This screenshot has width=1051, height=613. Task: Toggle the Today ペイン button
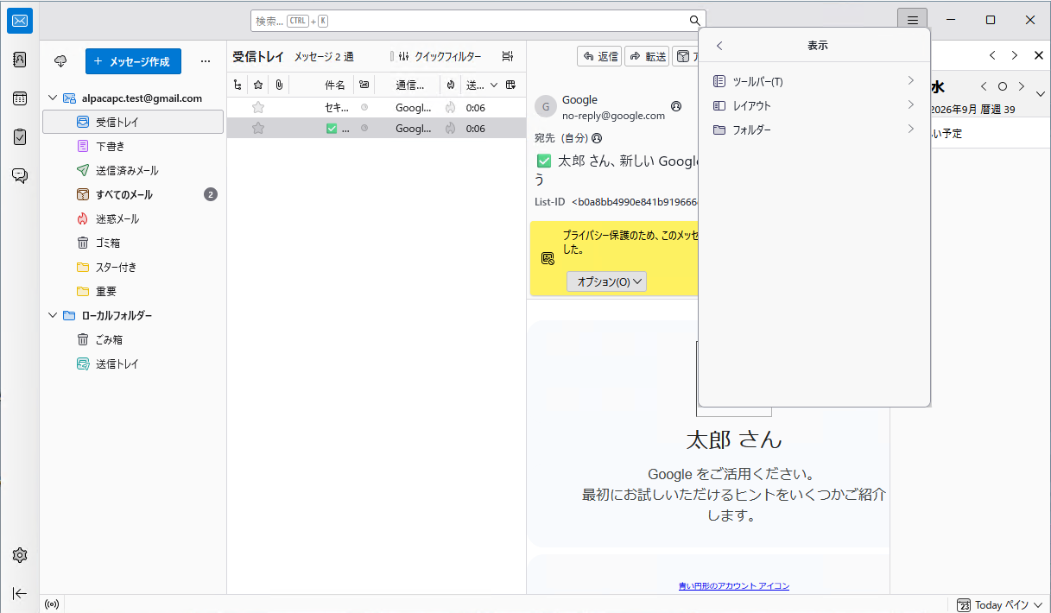(x=1000, y=604)
